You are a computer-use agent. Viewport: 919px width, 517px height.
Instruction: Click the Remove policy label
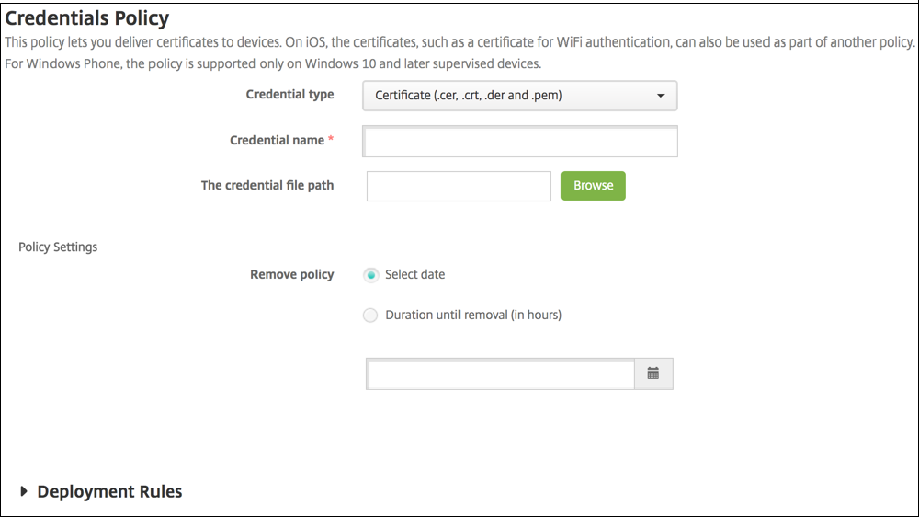(x=291, y=274)
